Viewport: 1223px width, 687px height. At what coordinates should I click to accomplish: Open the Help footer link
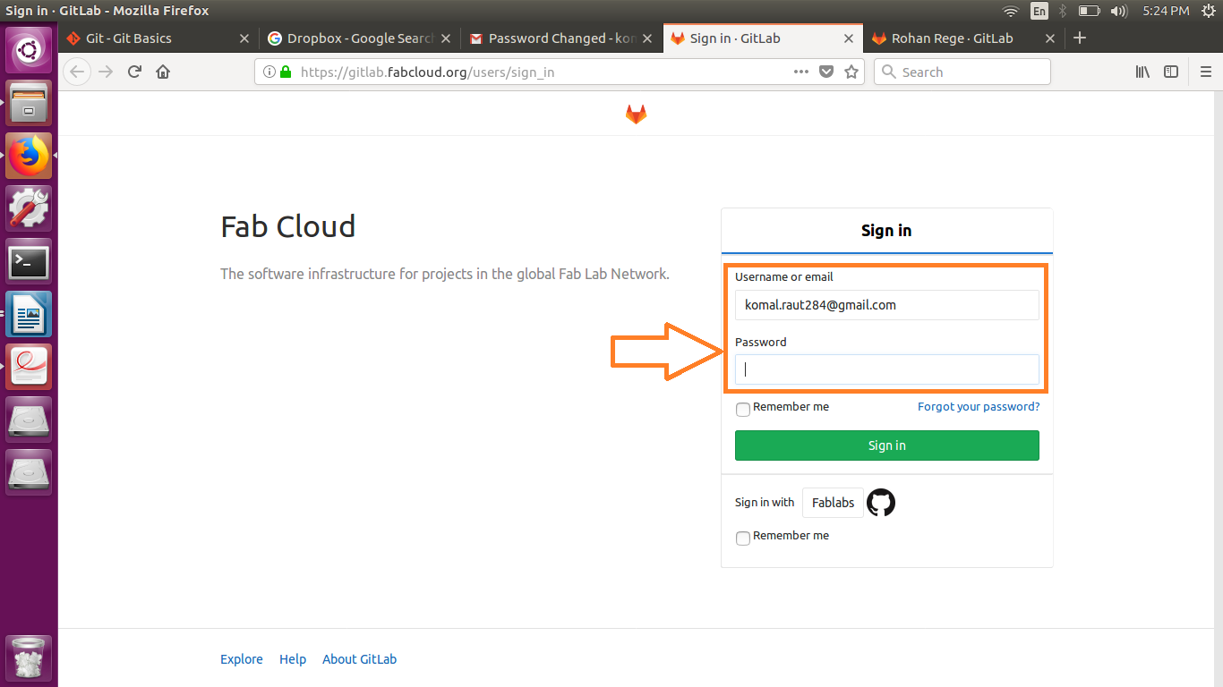coord(293,659)
